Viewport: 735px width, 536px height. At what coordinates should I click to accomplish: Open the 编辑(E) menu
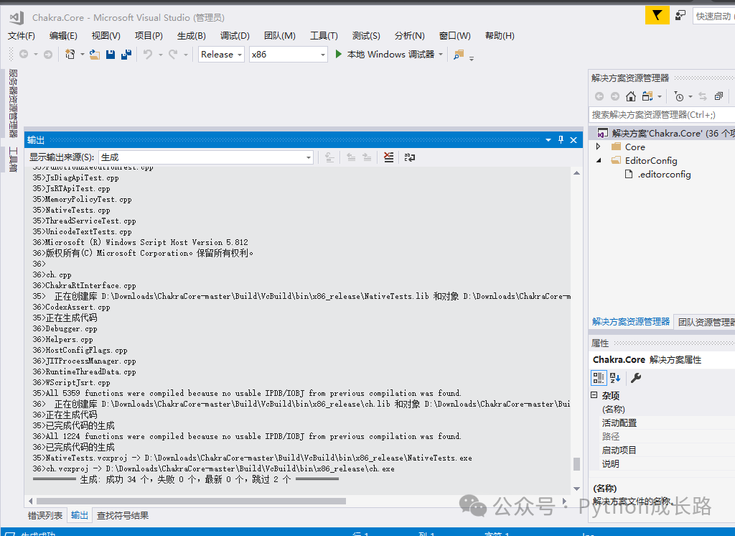coord(63,36)
